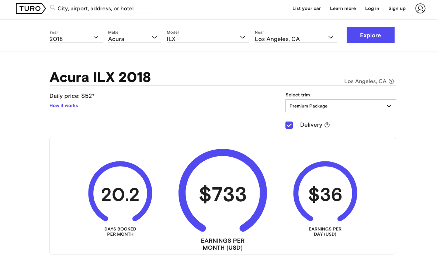Open the Learn more menu item

[343, 8]
